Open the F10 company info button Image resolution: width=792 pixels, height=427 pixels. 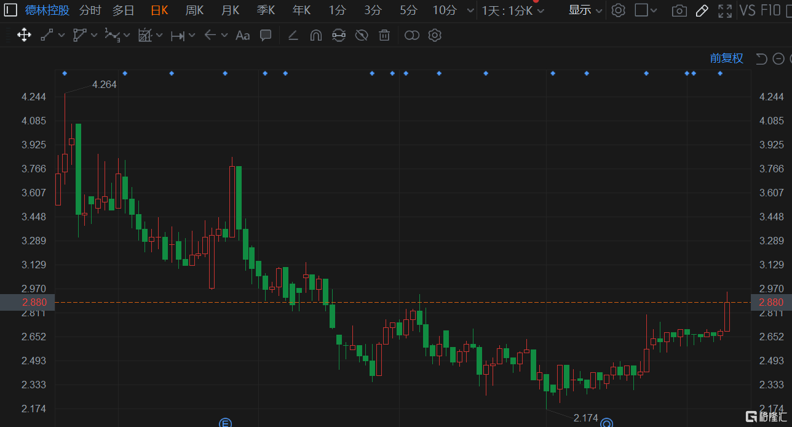tap(770, 10)
